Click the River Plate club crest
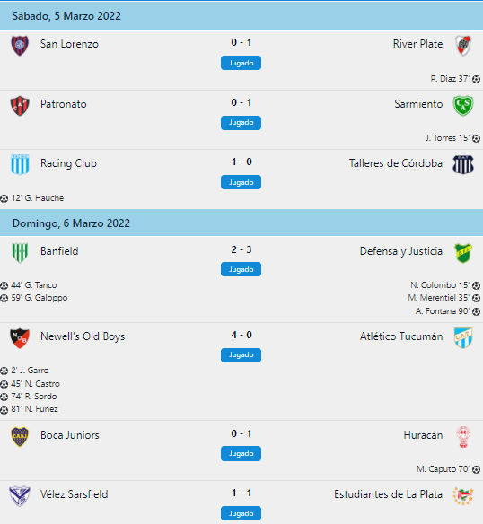 [463, 45]
